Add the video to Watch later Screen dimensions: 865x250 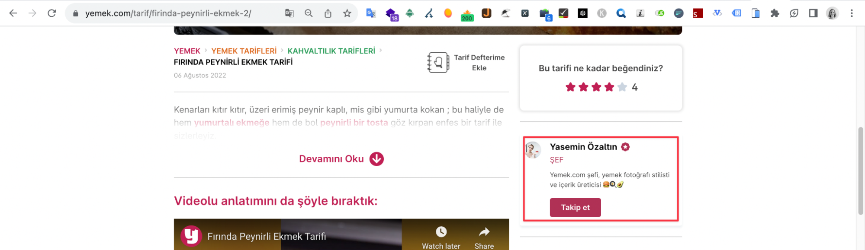pos(441,238)
